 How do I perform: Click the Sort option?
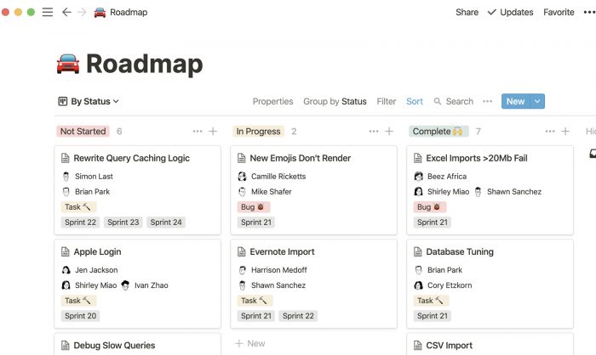[x=415, y=101]
